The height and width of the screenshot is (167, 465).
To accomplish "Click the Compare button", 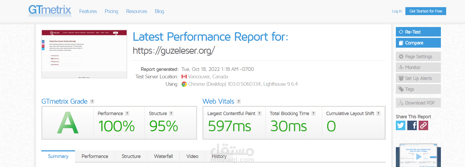I will (x=418, y=43).
